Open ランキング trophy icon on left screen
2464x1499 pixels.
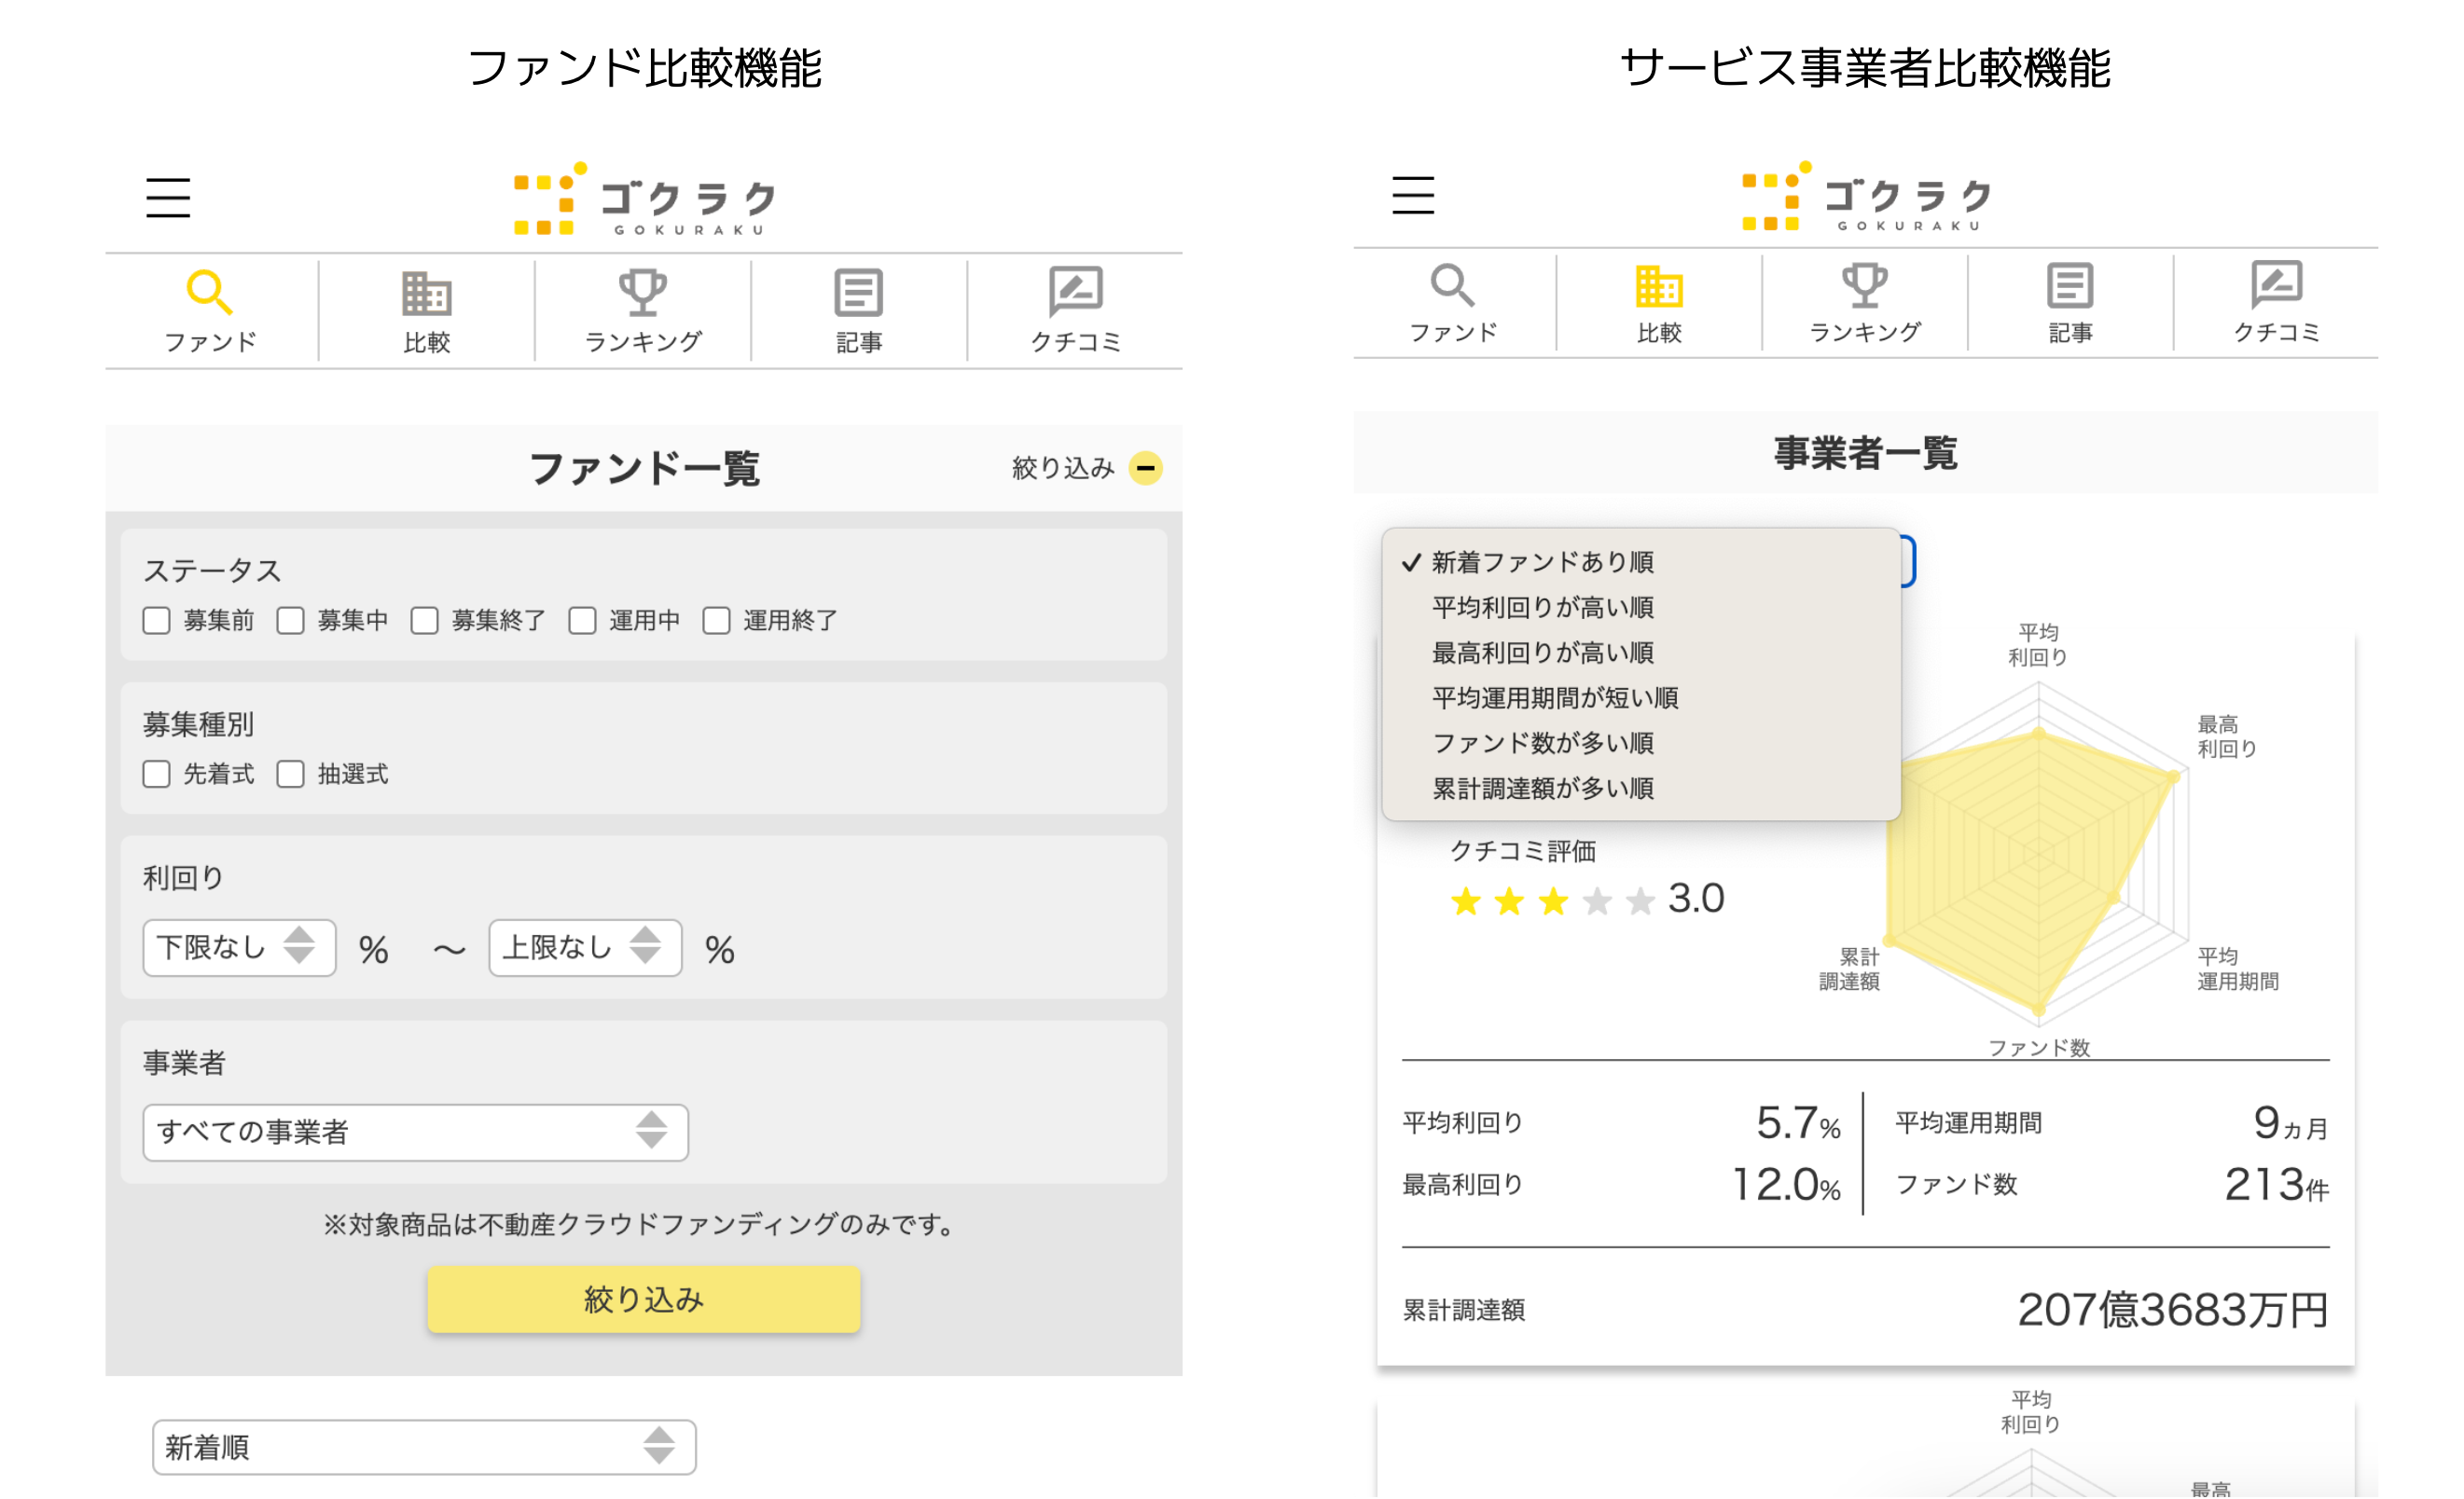tap(642, 293)
